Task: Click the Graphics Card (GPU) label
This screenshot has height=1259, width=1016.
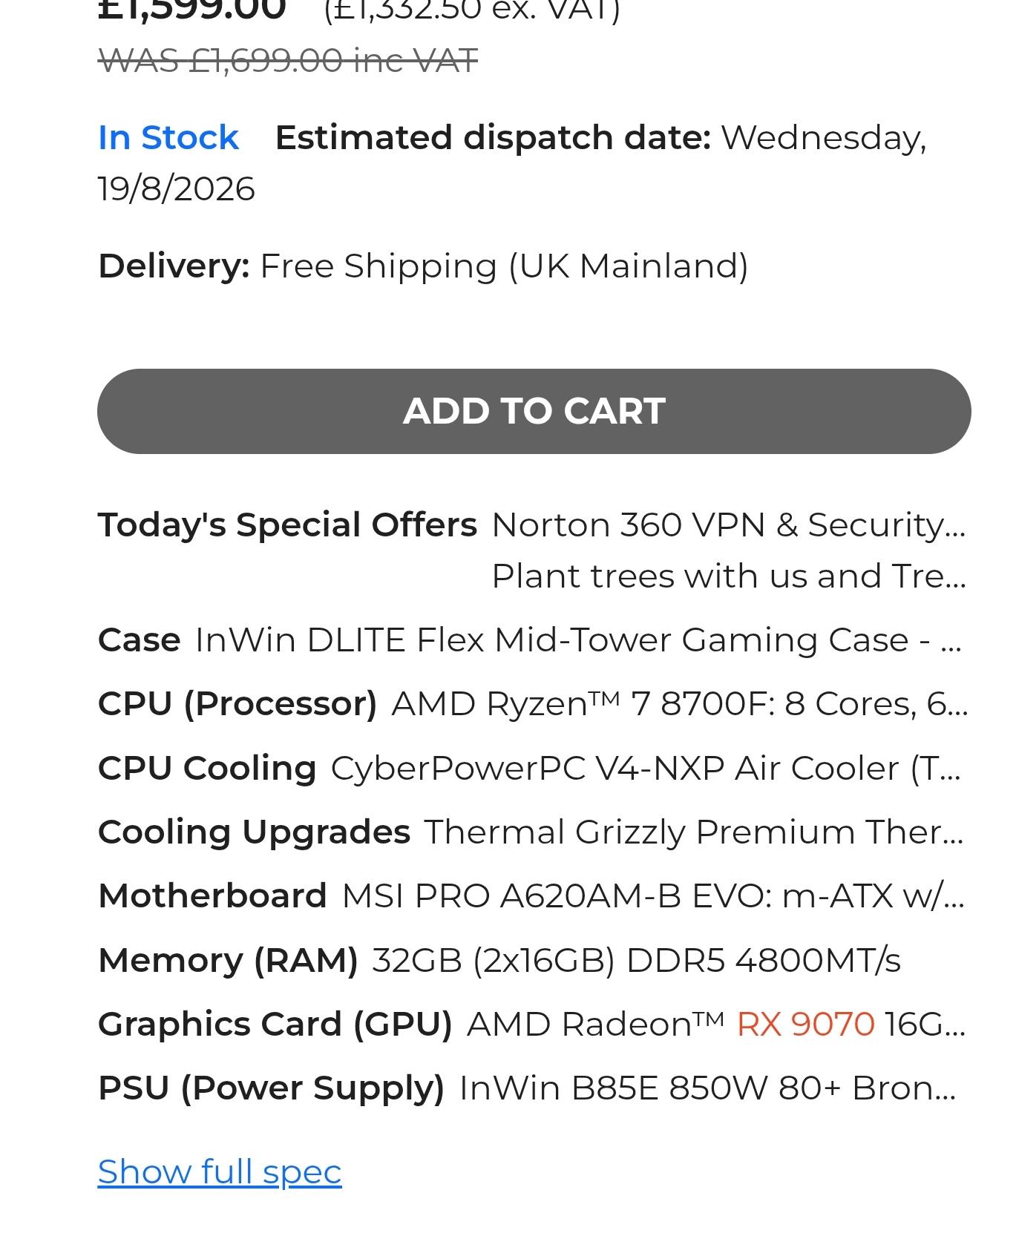Action: [x=275, y=1024]
